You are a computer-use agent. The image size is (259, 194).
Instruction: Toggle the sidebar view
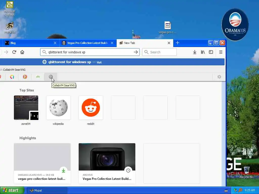[x=211, y=52]
